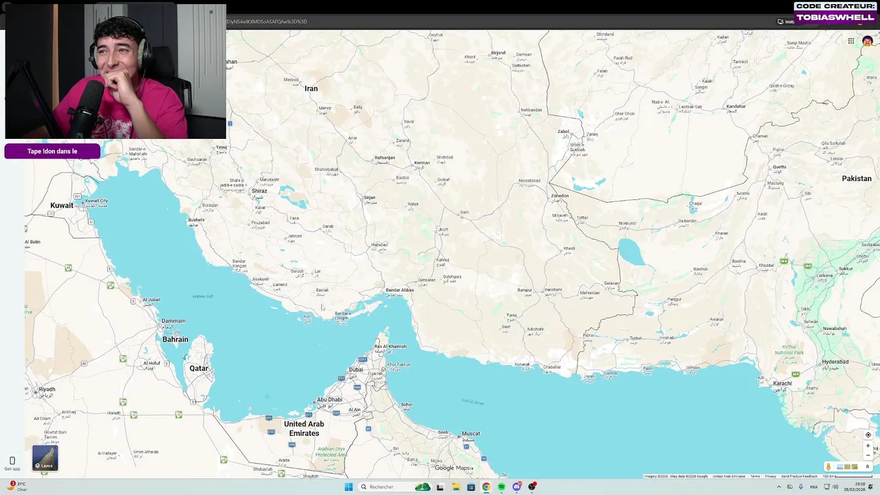The image size is (880, 495).
Task: Expand the system tray hidden icons chevron
Action: [779, 487]
